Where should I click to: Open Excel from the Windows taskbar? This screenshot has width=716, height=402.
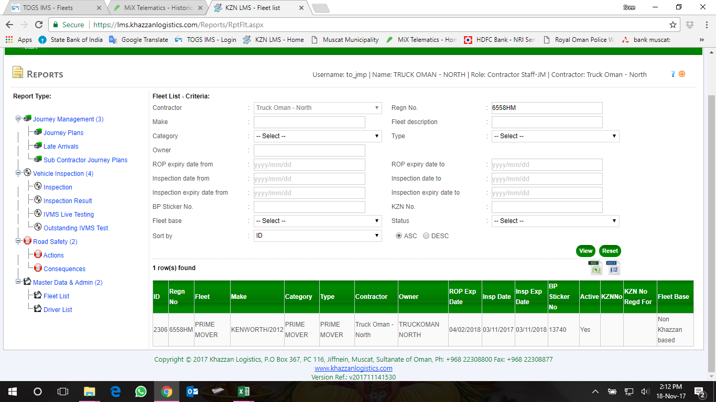coord(243,391)
